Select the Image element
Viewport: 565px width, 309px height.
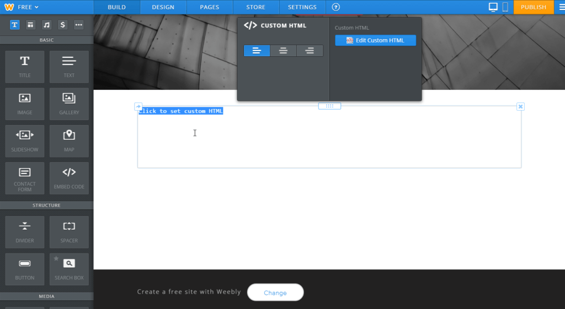point(25,104)
